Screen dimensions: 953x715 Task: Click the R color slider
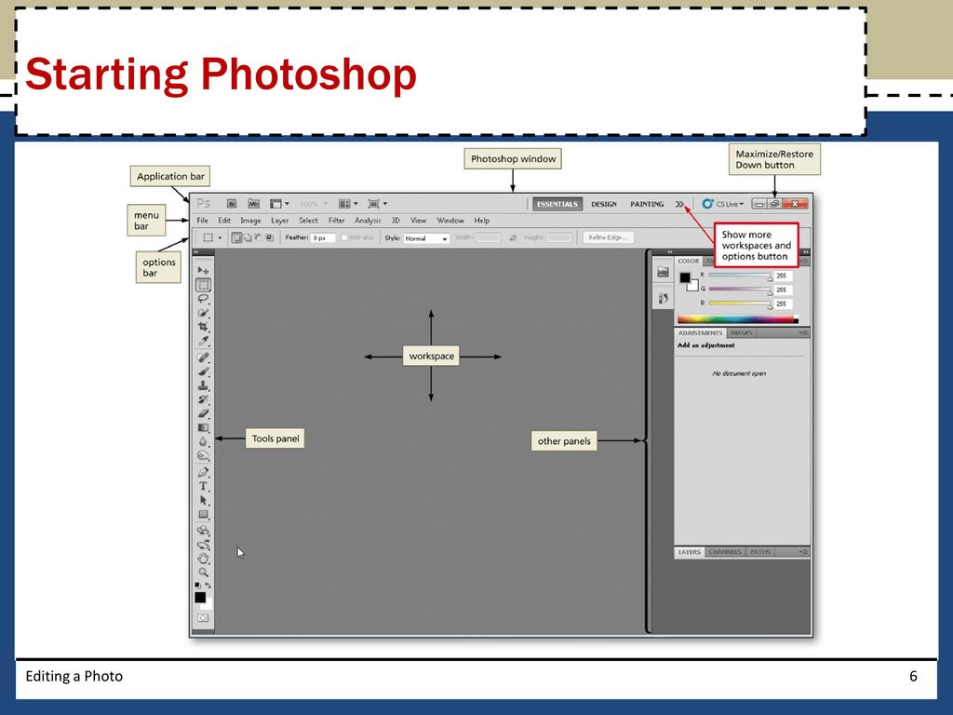click(x=740, y=276)
